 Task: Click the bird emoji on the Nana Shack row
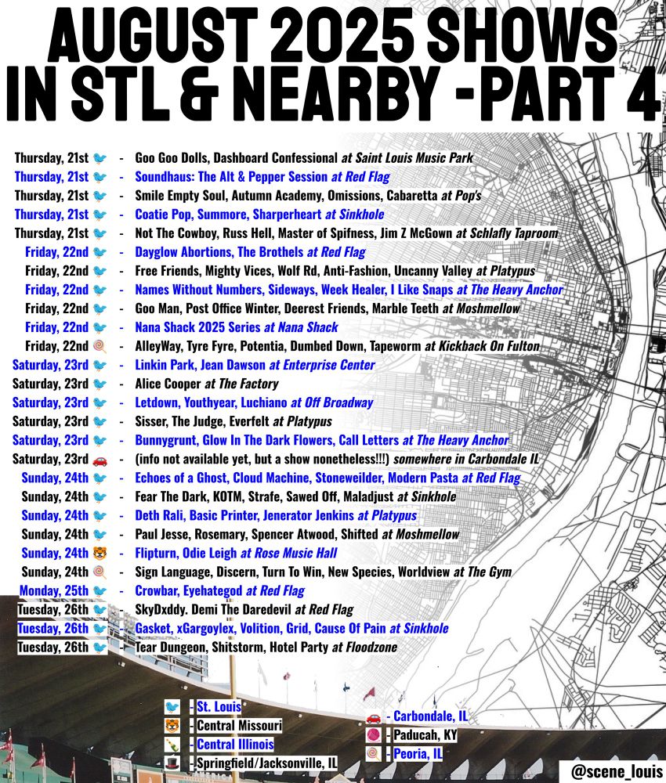tap(100, 327)
